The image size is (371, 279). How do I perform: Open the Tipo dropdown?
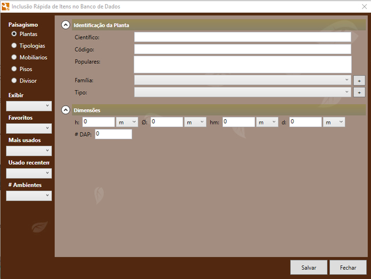pos(242,92)
